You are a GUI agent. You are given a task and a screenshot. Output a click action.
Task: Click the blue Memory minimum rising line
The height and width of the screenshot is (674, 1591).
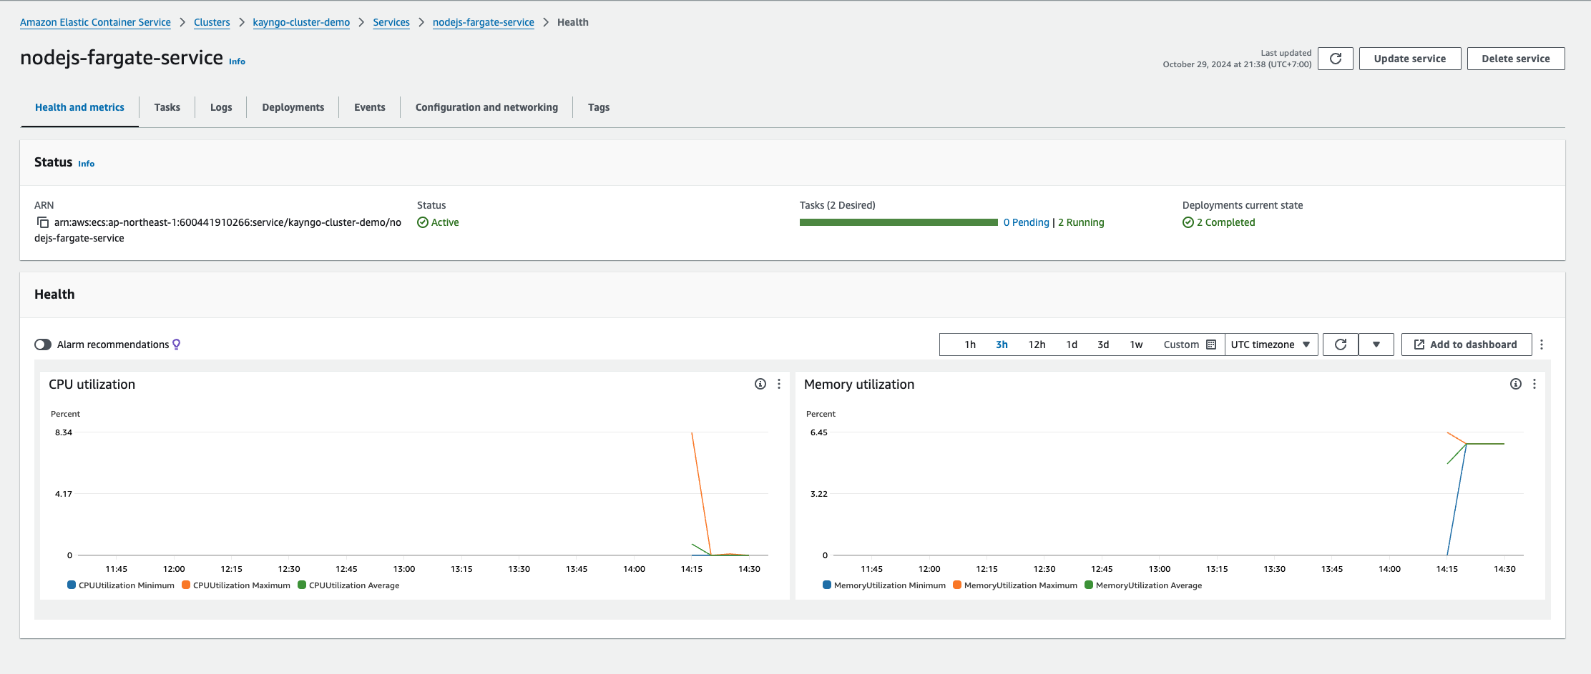click(x=1457, y=499)
